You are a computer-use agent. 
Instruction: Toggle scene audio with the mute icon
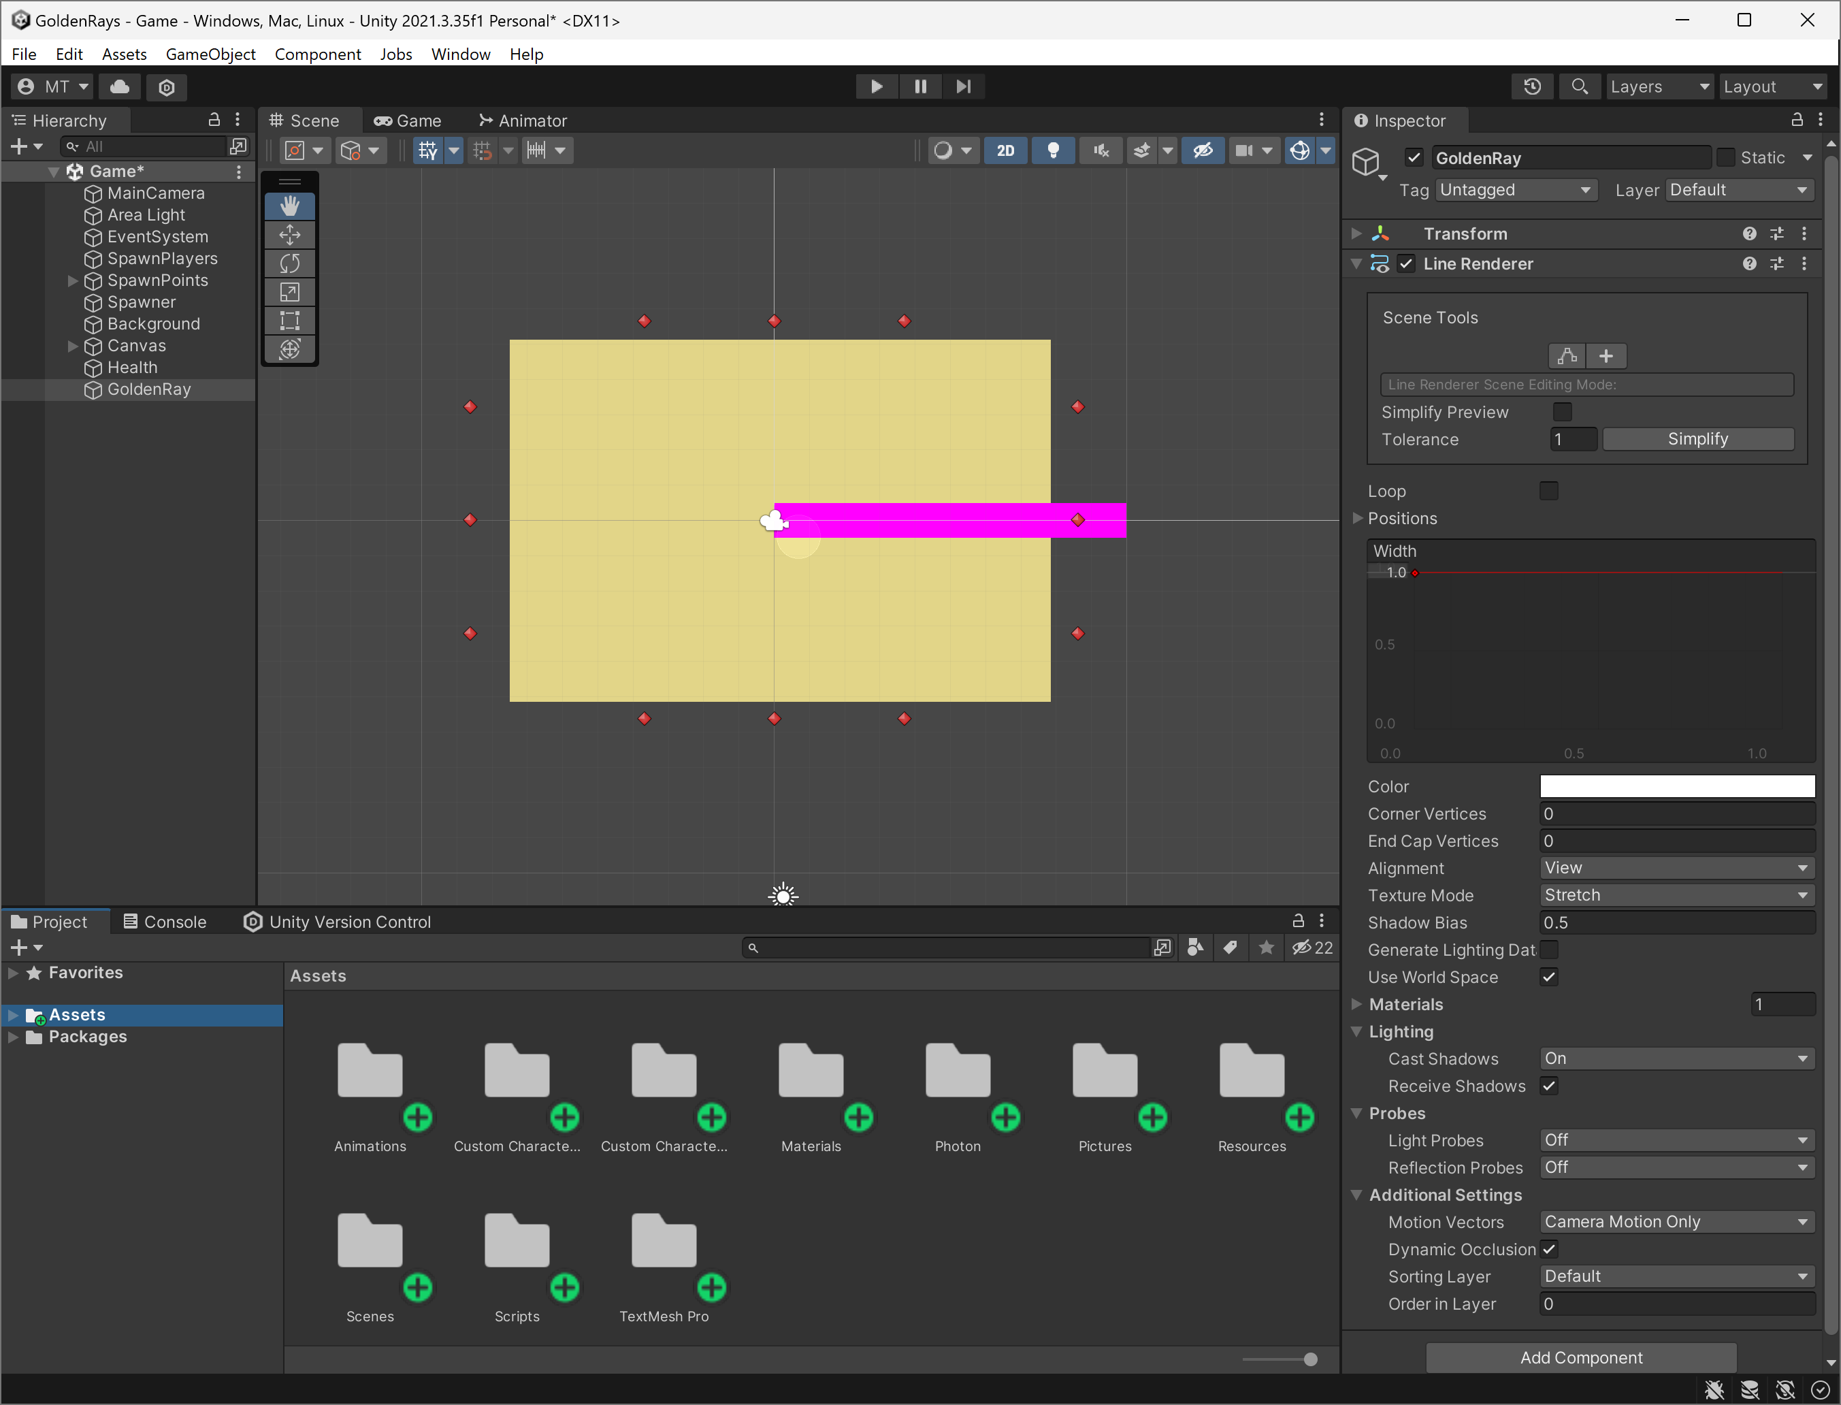[1101, 150]
